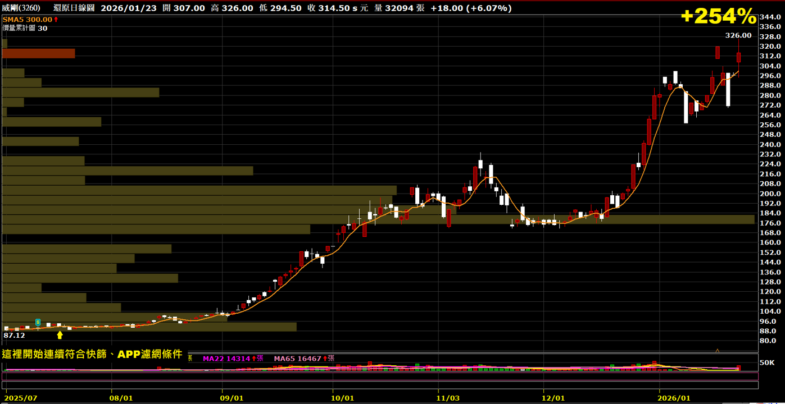
Task: Click the 2025/07 date axis label
Action: pyautogui.click(x=21, y=397)
